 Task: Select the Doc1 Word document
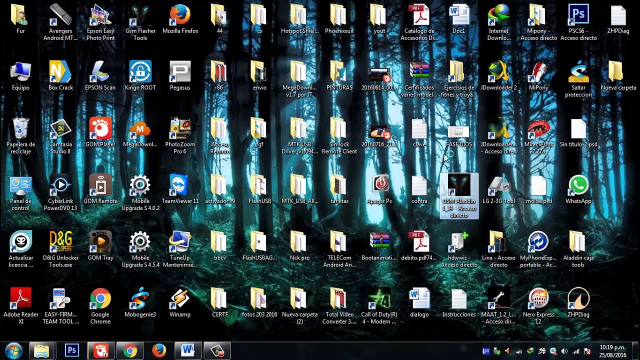(459, 20)
